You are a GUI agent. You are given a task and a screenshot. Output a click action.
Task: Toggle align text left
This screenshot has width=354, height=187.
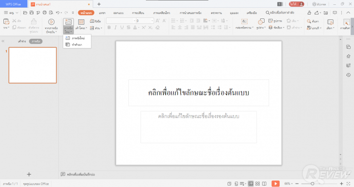pos(173,28)
